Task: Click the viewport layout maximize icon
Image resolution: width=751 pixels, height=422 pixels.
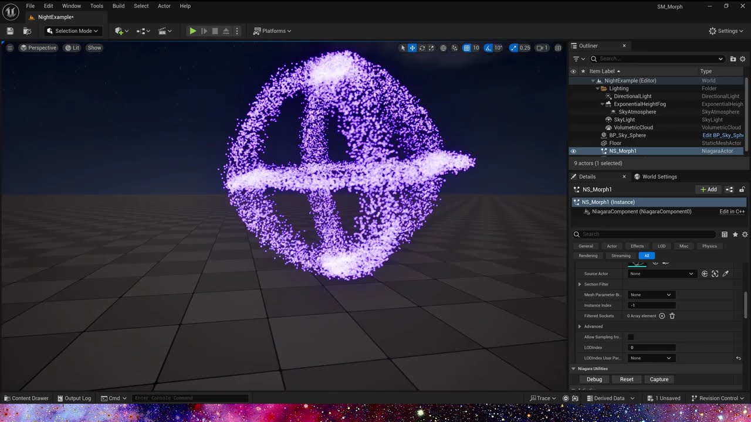Action: click(558, 48)
